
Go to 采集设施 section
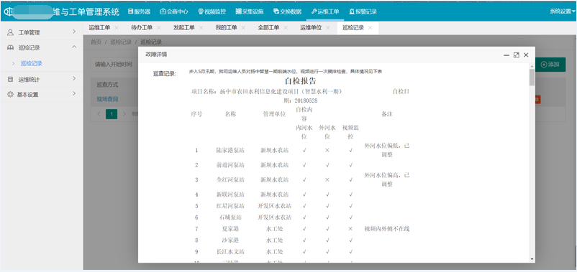click(x=250, y=11)
